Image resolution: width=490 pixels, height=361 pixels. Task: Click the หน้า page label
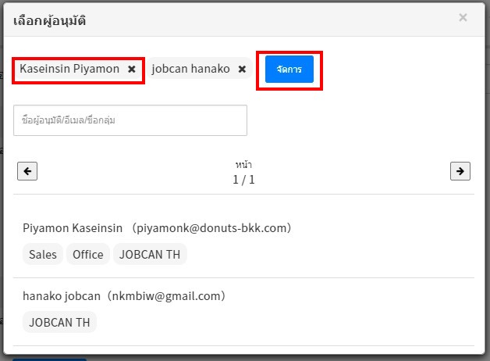point(243,165)
